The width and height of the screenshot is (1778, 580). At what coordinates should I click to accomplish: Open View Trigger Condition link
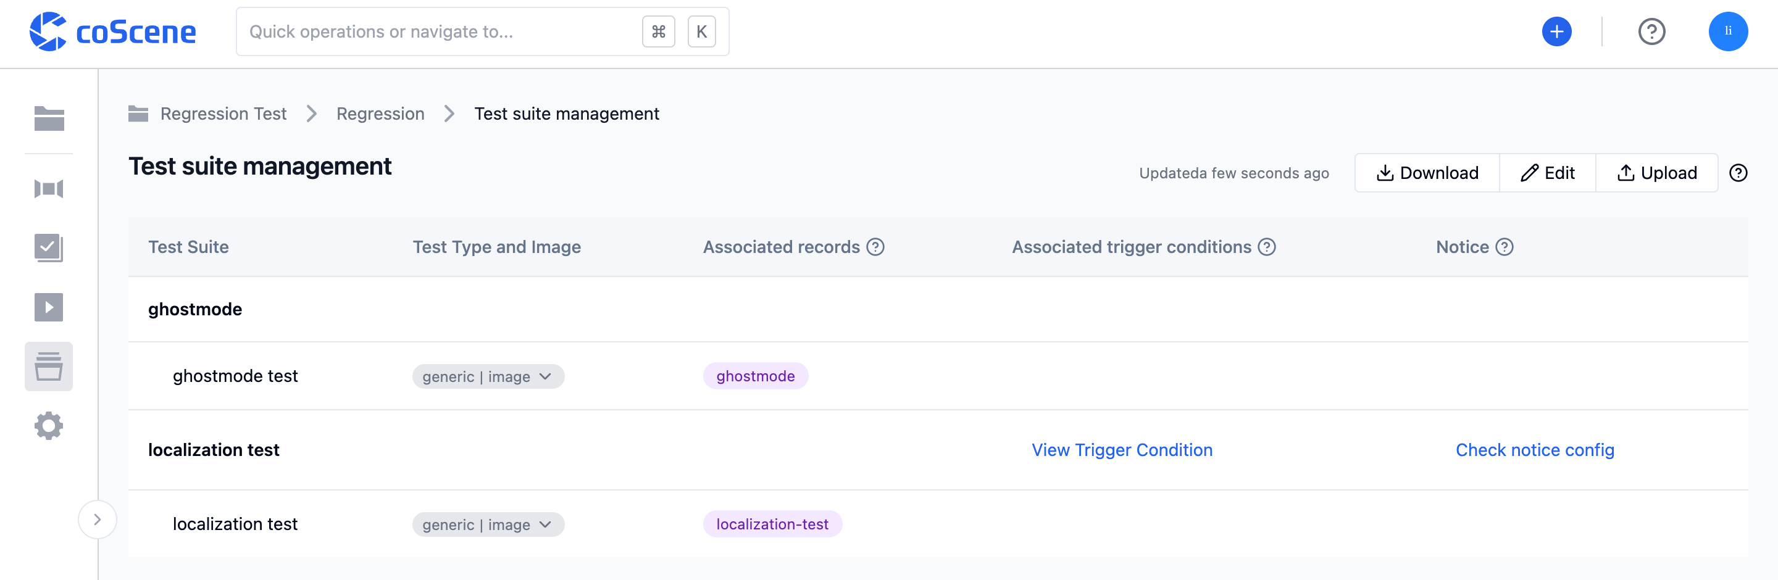pos(1122,450)
